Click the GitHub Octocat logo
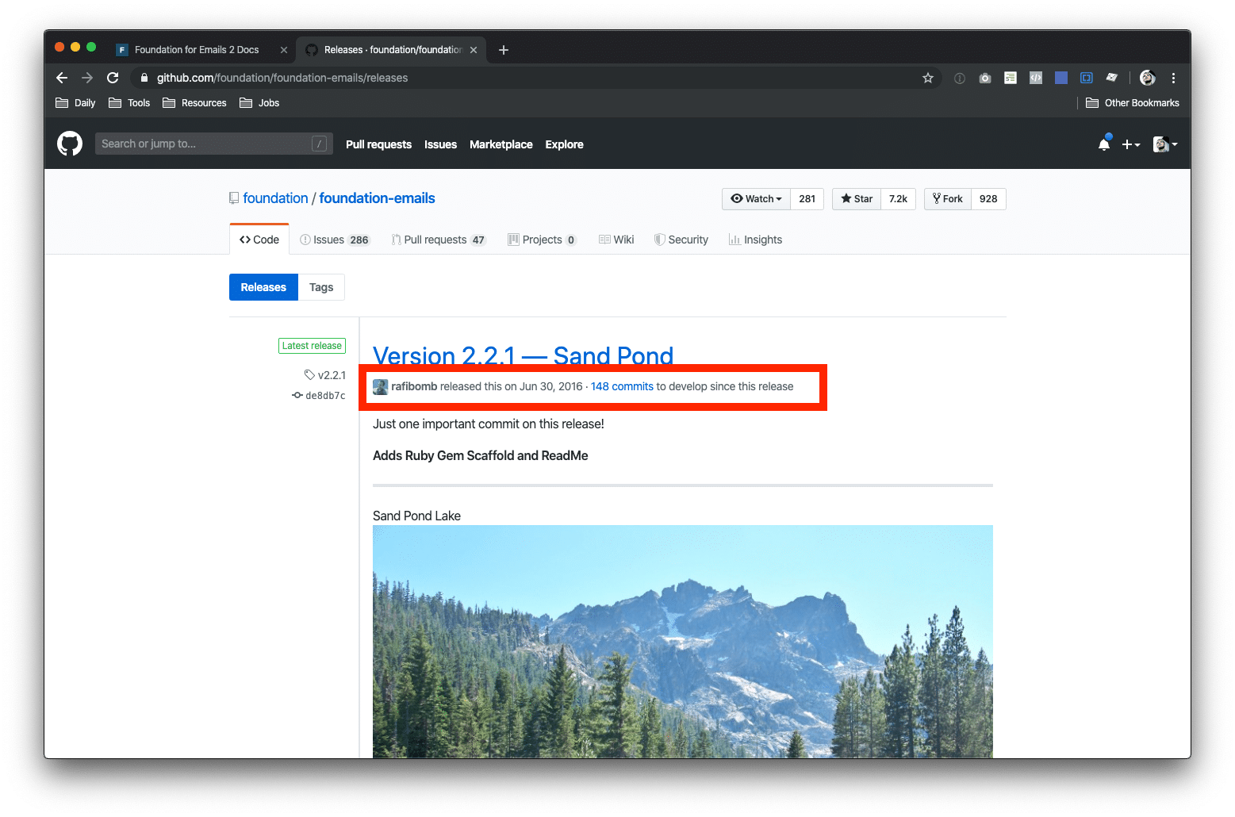This screenshot has width=1235, height=817. (70, 144)
